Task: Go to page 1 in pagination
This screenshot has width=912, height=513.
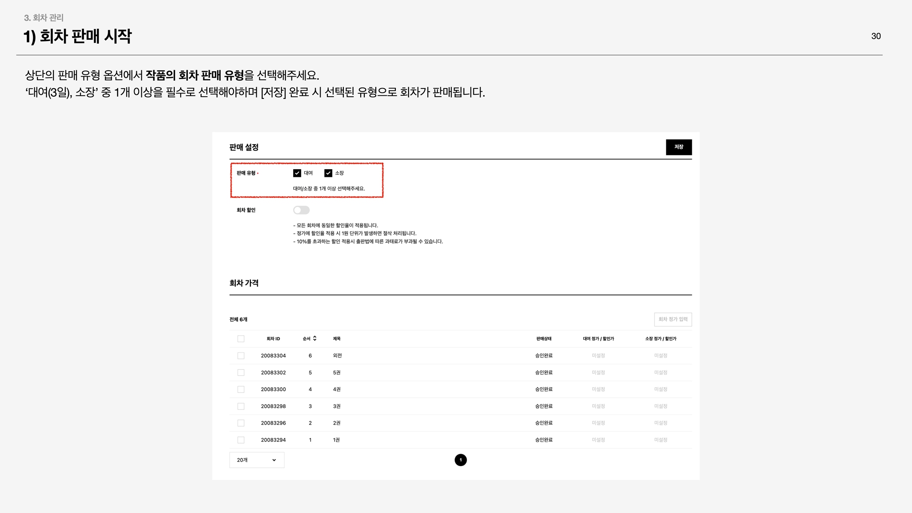Action: (x=461, y=460)
